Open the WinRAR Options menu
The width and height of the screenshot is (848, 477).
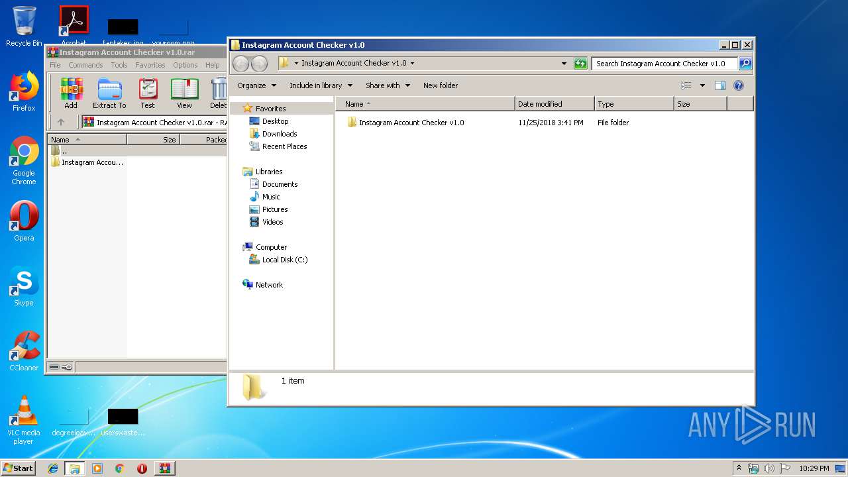(185, 65)
